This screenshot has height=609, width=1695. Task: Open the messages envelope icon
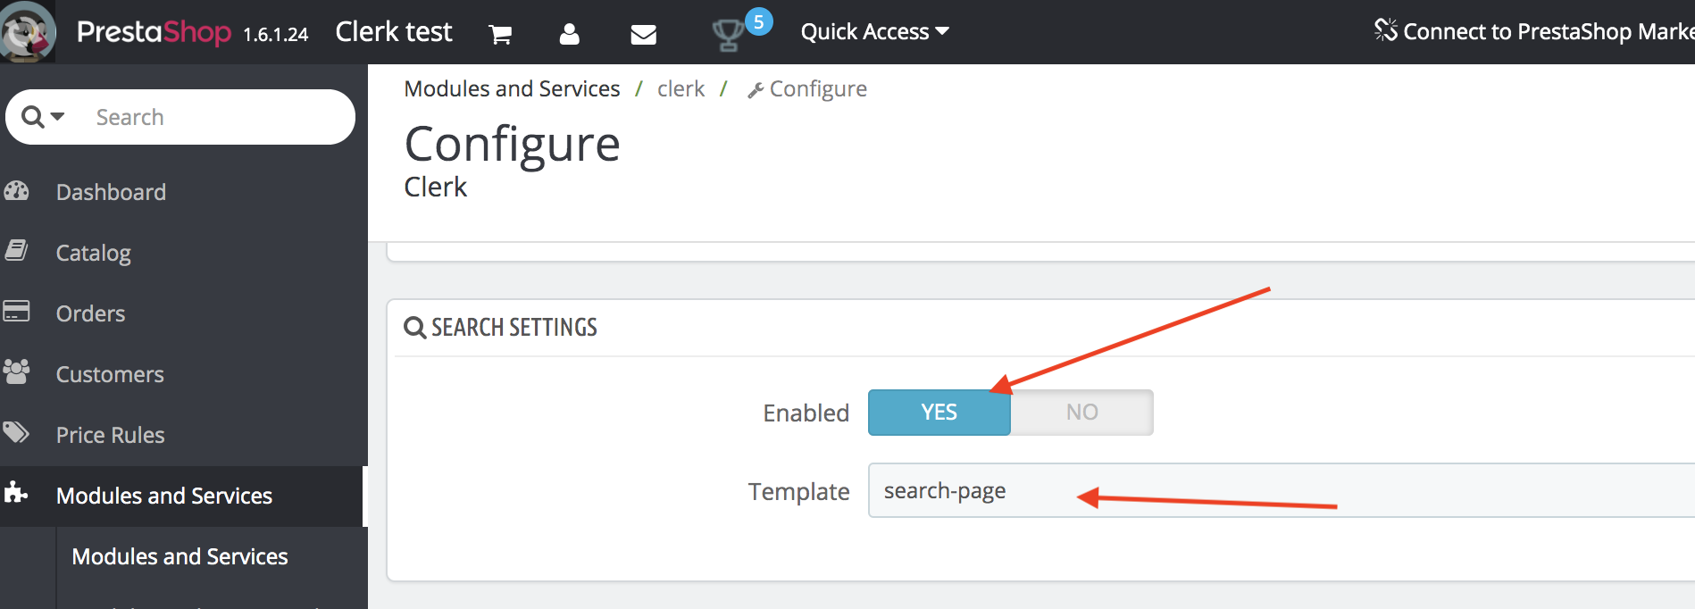click(643, 34)
